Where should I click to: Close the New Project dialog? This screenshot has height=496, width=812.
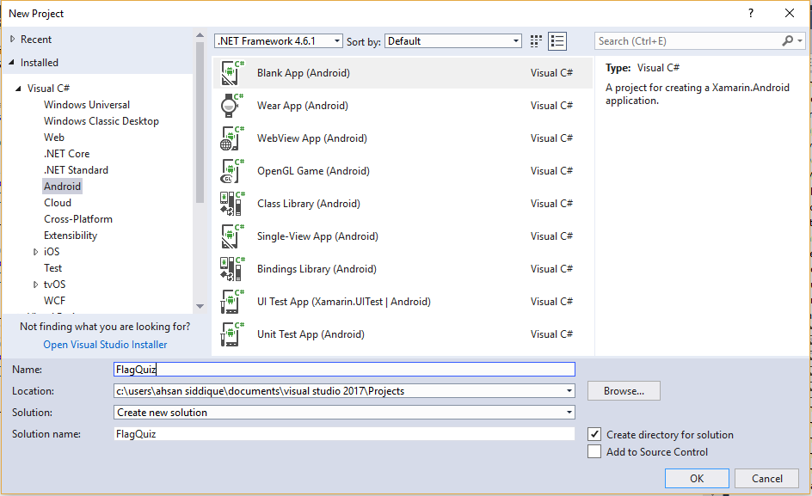pyautogui.click(x=790, y=14)
